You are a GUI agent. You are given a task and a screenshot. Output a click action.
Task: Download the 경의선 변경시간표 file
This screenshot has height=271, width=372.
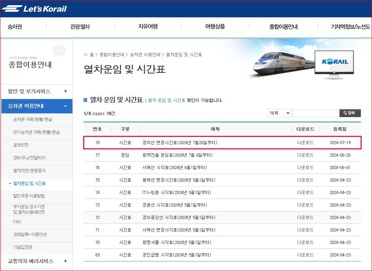tap(305, 142)
